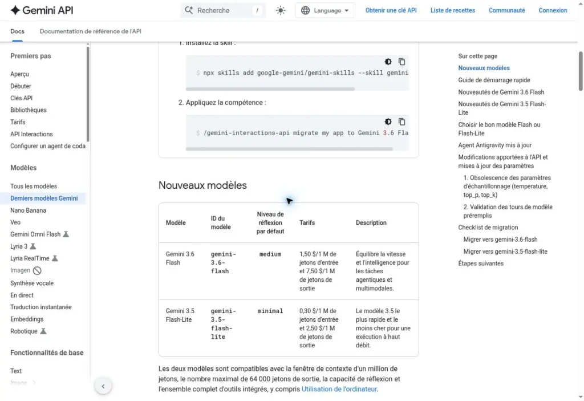This screenshot has height=401, width=584.
Task: Jump to Validation des tours de modèle préremplis
Action: point(508,211)
